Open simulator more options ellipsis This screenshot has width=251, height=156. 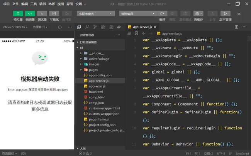pyautogui.click(x=70, y=27)
